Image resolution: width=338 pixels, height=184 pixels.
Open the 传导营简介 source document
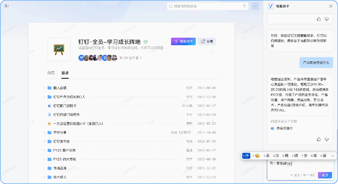(284, 128)
